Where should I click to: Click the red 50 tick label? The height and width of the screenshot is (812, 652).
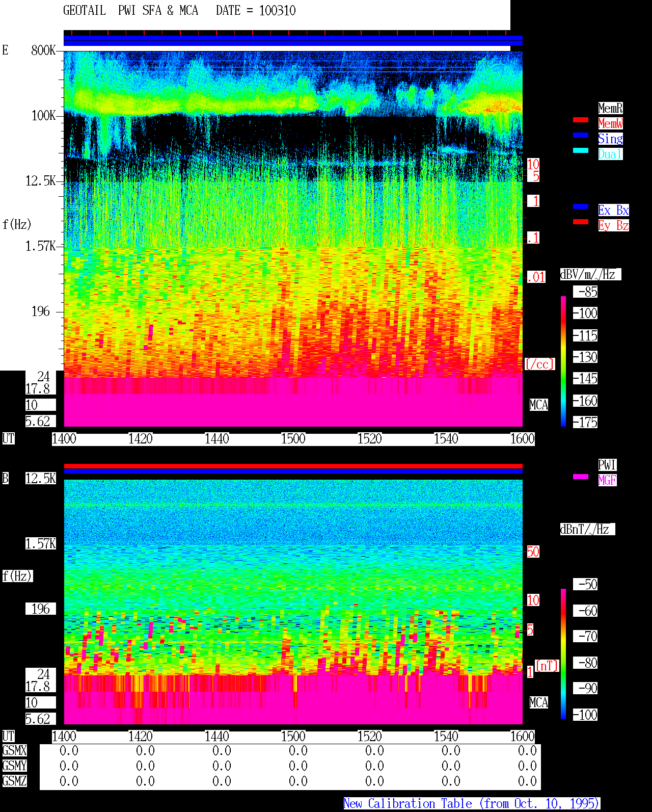pyautogui.click(x=533, y=552)
